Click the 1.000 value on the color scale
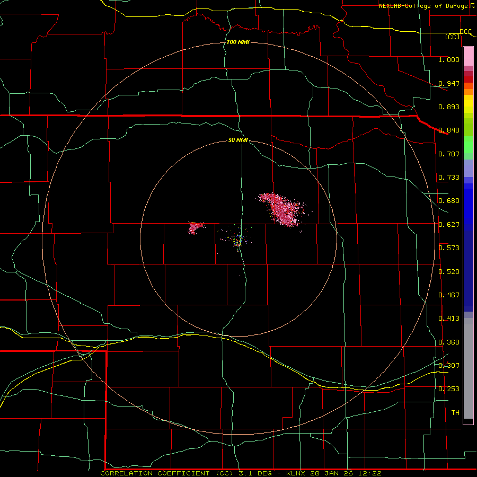 (449, 59)
